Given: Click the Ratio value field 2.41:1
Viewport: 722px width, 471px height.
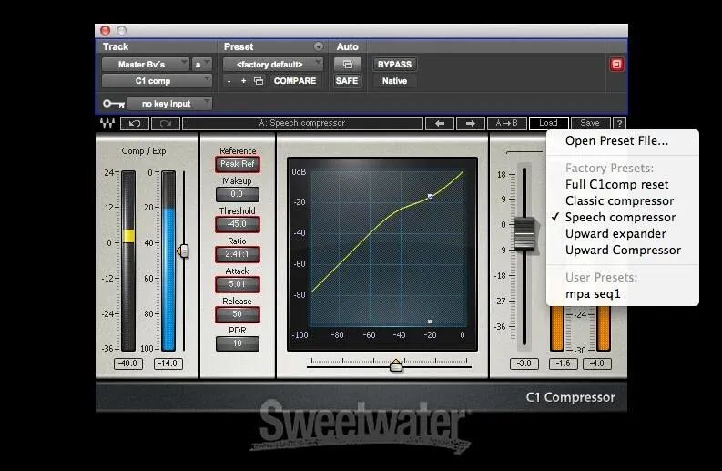Looking at the screenshot, I should tap(237, 254).
